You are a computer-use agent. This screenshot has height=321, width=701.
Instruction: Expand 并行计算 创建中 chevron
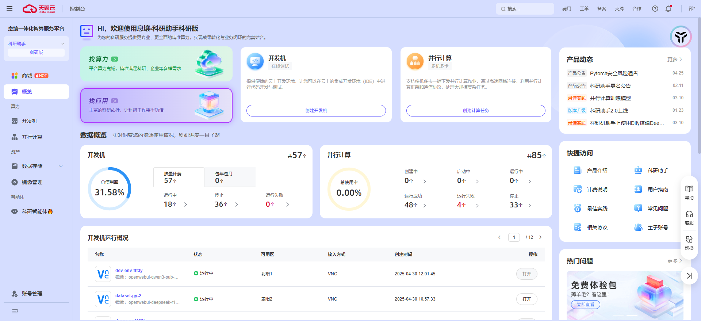click(425, 181)
